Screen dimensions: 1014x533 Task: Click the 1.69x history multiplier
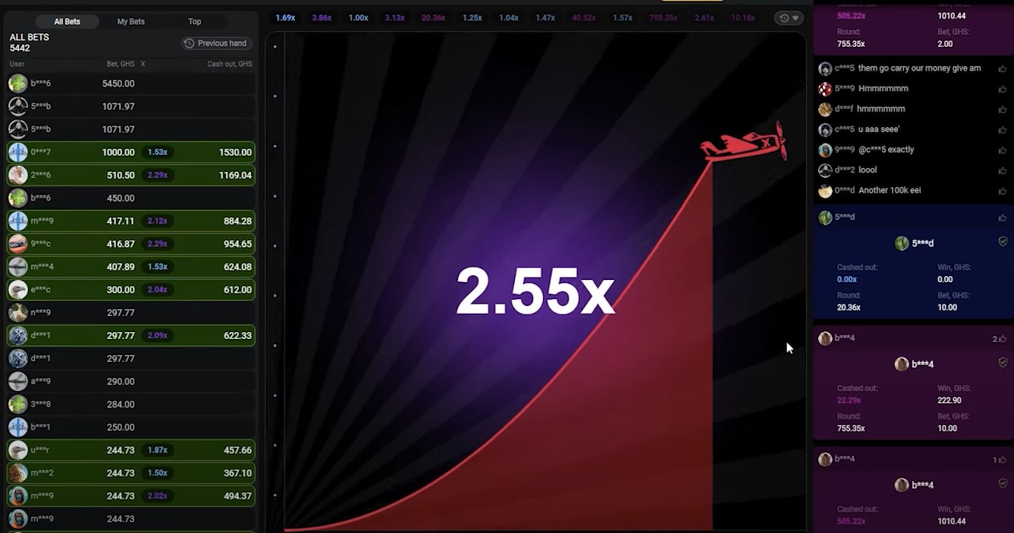tap(286, 18)
